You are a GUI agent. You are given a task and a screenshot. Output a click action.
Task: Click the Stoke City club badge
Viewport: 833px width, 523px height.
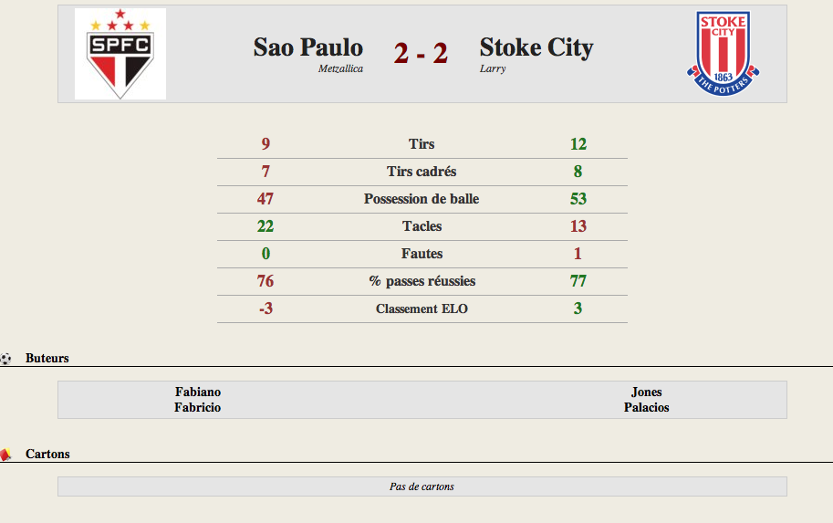(723, 54)
